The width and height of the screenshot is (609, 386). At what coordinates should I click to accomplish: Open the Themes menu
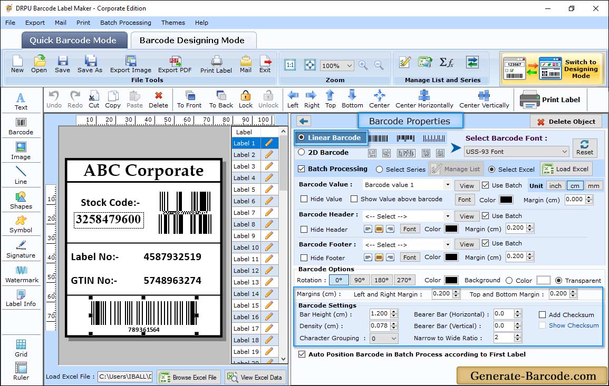tap(173, 23)
